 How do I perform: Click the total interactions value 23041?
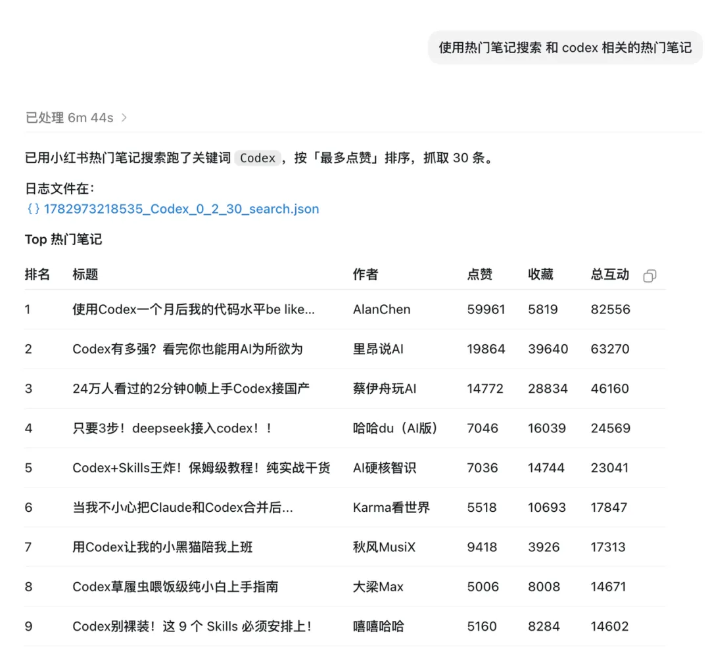609,468
